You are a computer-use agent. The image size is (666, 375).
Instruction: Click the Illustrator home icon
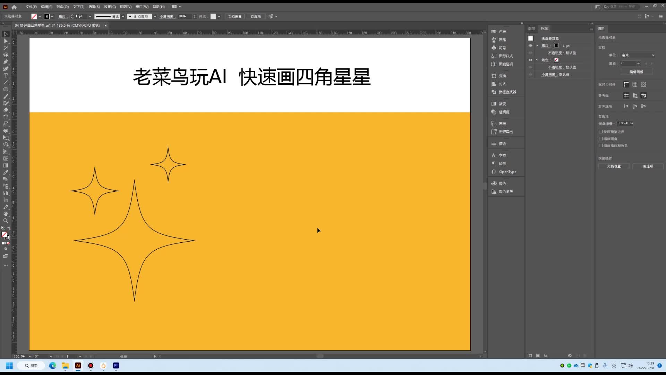(x=14, y=7)
